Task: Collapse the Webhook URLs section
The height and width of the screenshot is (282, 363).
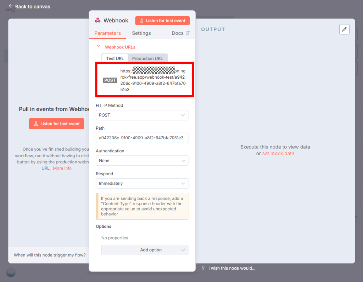Action: [x=99, y=46]
